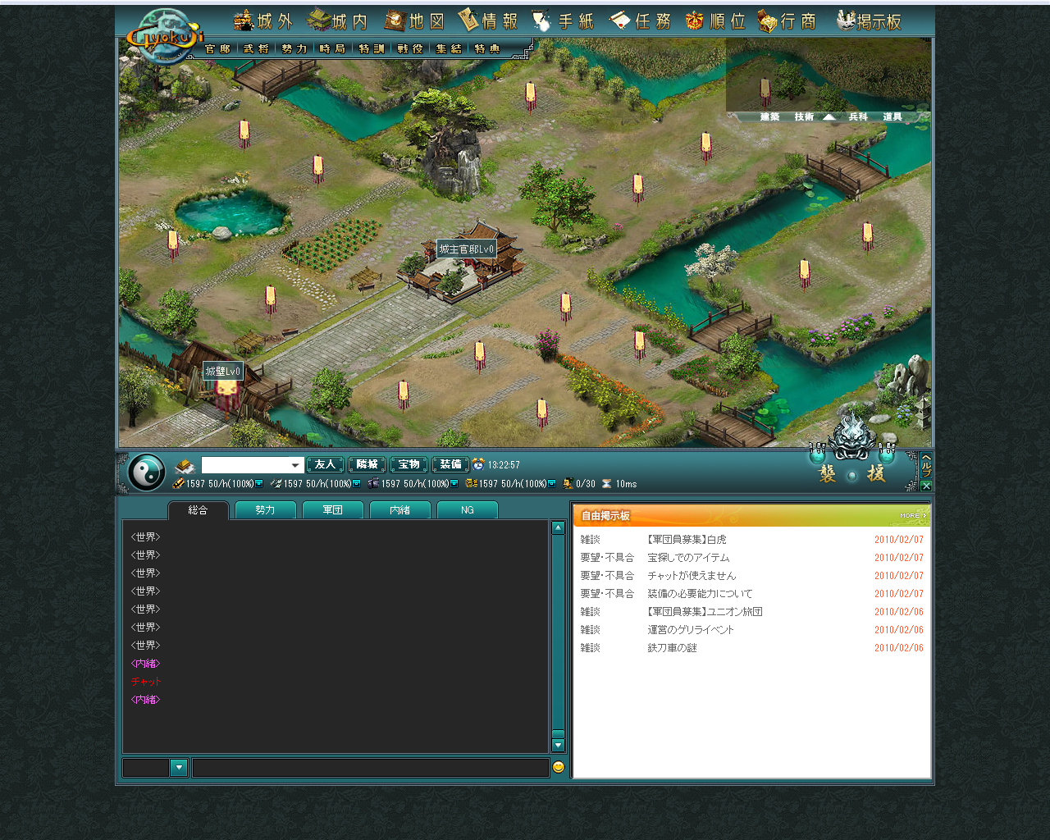Image resolution: width=1050 pixels, height=840 pixels.
Task: Click the ヘルプ help button
Action: (926, 464)
